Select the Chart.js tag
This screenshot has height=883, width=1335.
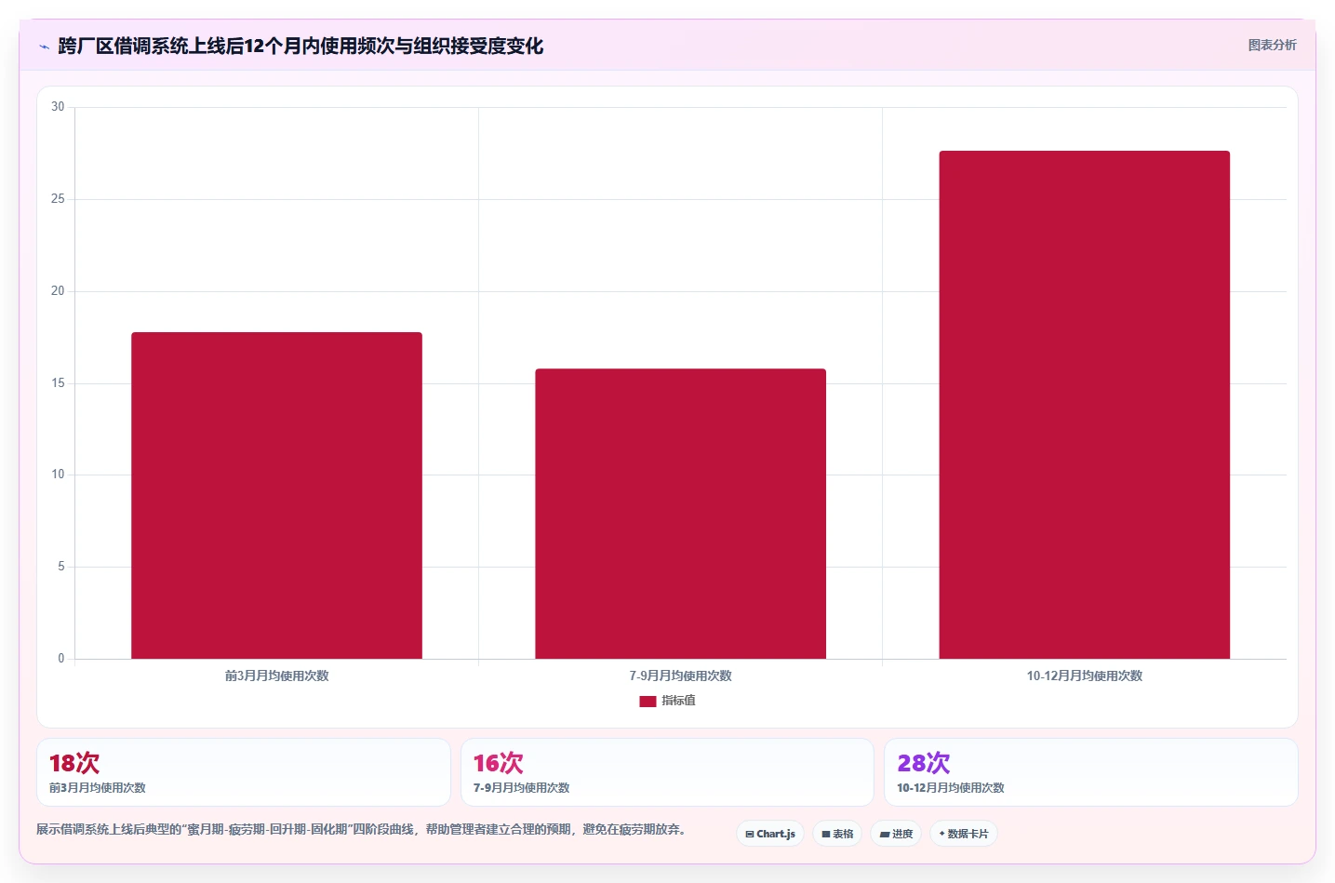pos(770,834)
